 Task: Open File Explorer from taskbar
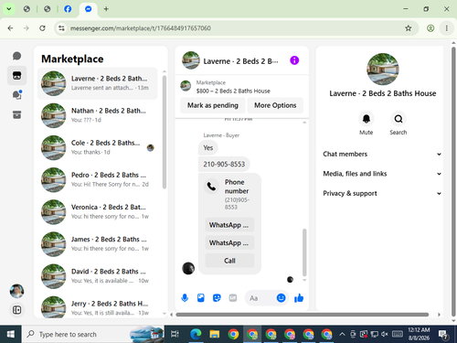click(x=215, y=334)
